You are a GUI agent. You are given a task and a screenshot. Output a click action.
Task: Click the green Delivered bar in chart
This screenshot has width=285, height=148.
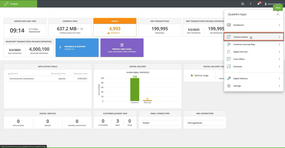pyautogui.click(x=135, y=90)
